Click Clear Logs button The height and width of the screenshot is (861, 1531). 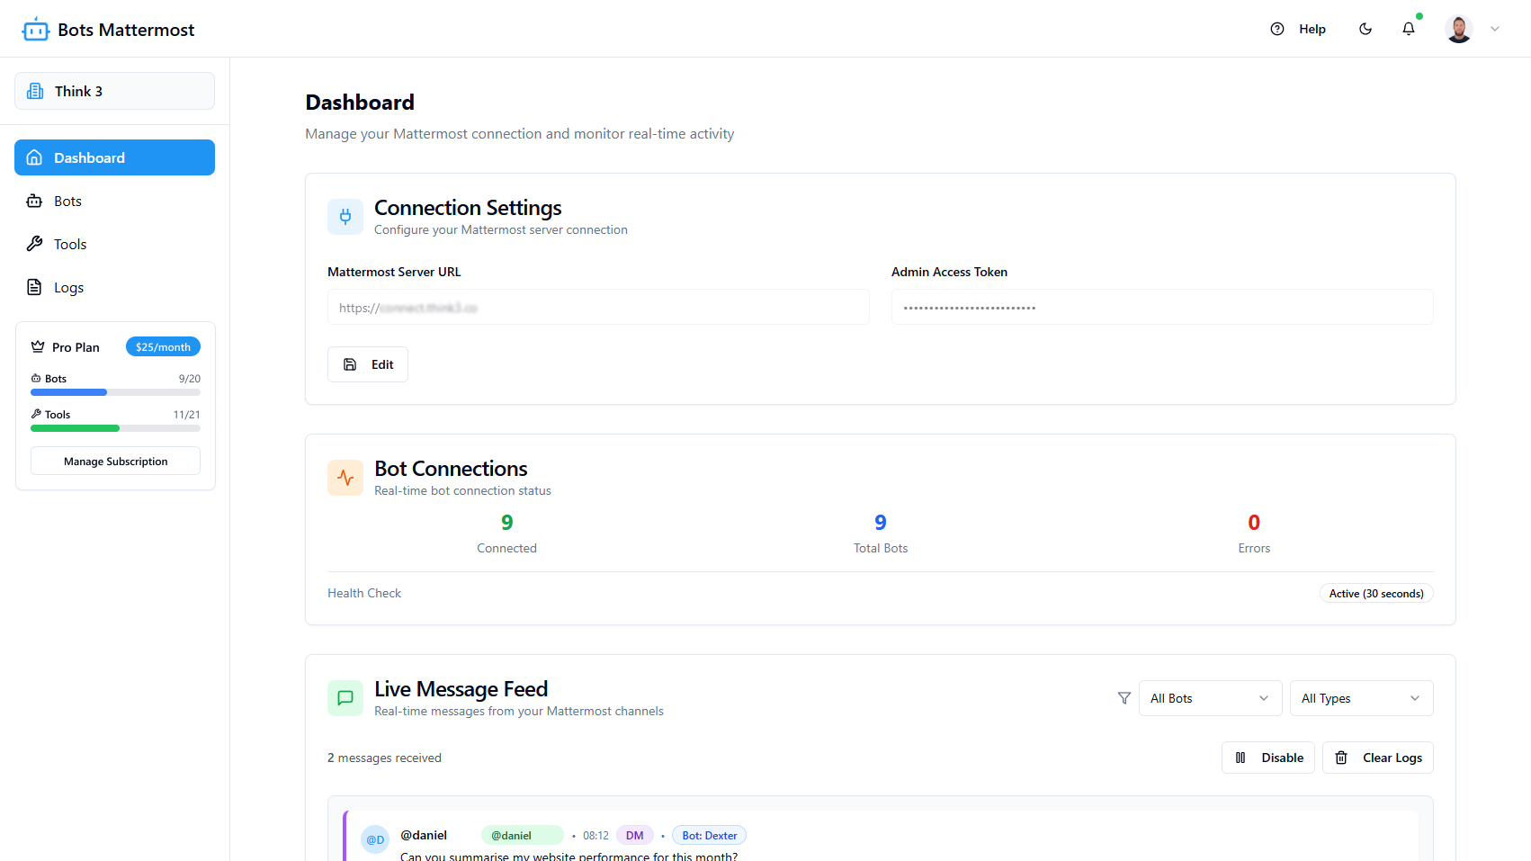click(x=1378, y=758)
